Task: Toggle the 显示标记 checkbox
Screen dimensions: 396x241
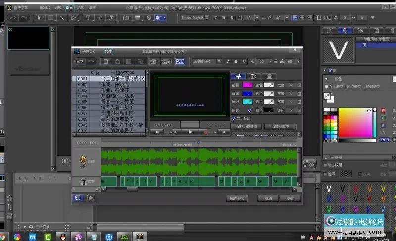Action: 234,118
